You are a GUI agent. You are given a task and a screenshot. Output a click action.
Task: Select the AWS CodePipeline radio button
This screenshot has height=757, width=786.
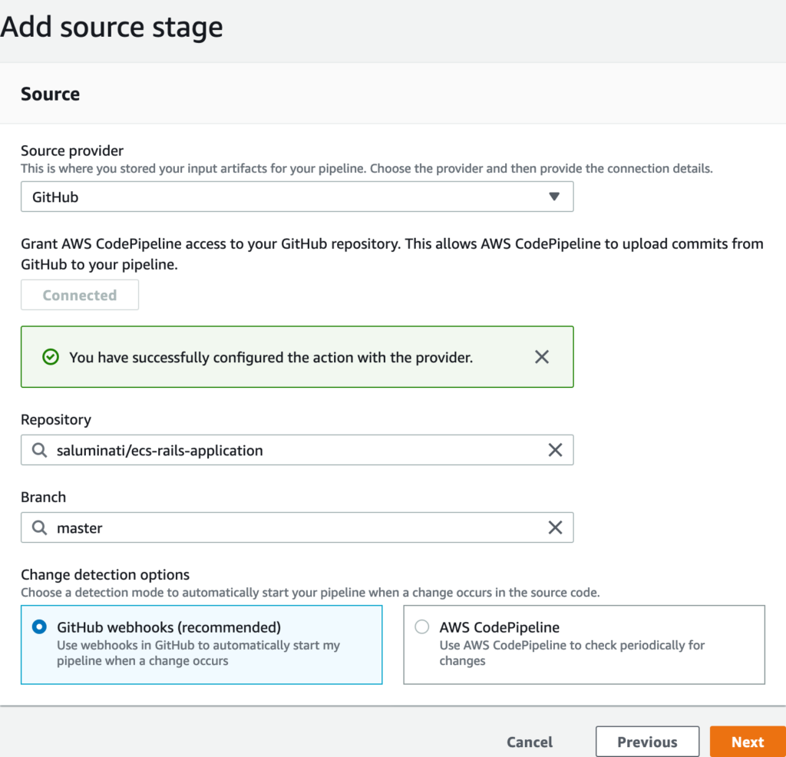[x=422, y=627]
